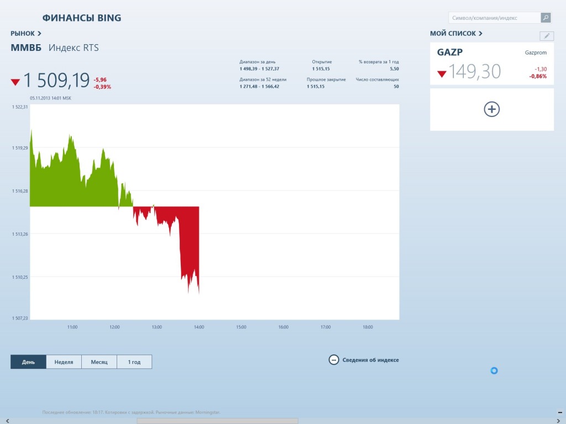
Task: Click the GAZP change value -1,30
Action: coord(541,69)
